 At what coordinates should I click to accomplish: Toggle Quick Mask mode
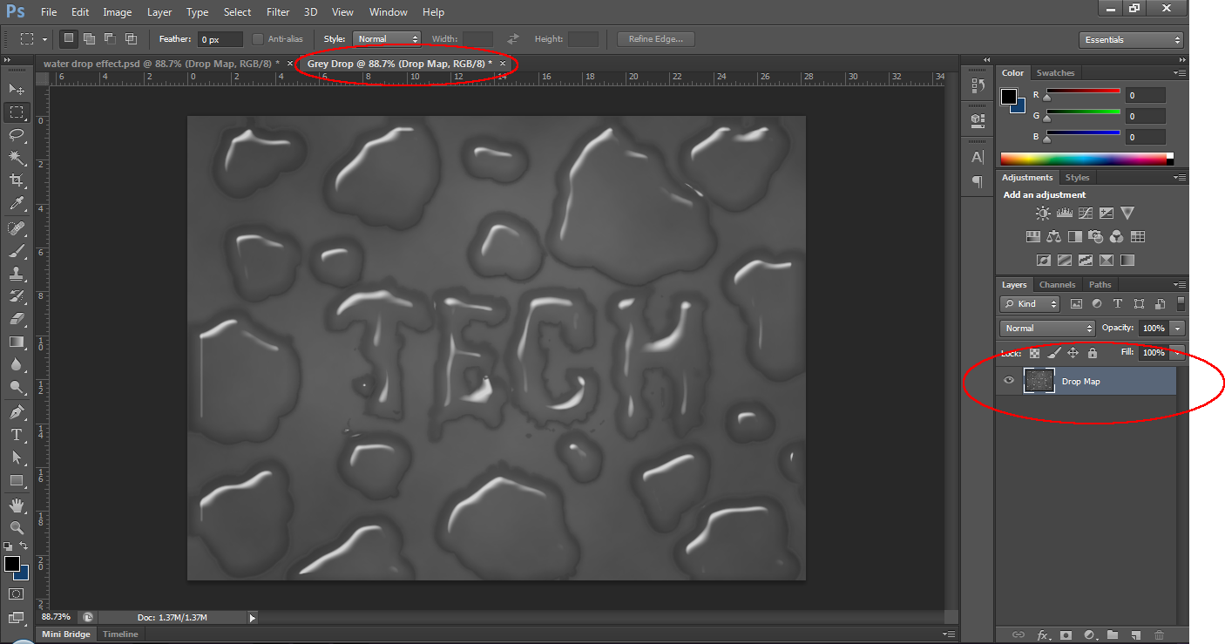pos(17,593)
